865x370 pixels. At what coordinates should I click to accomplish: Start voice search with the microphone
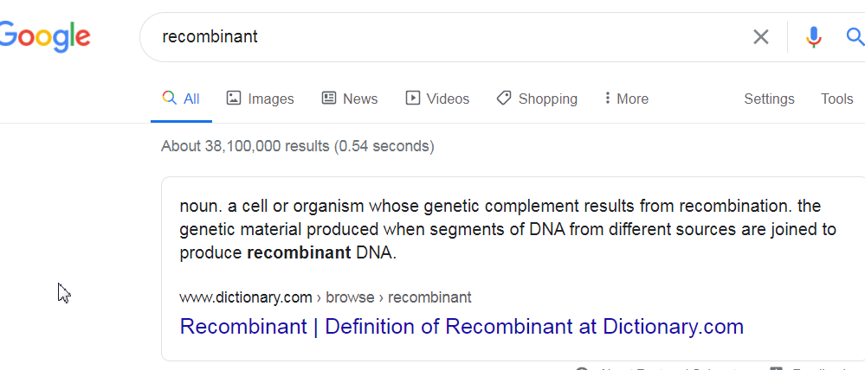click(813, 36)
